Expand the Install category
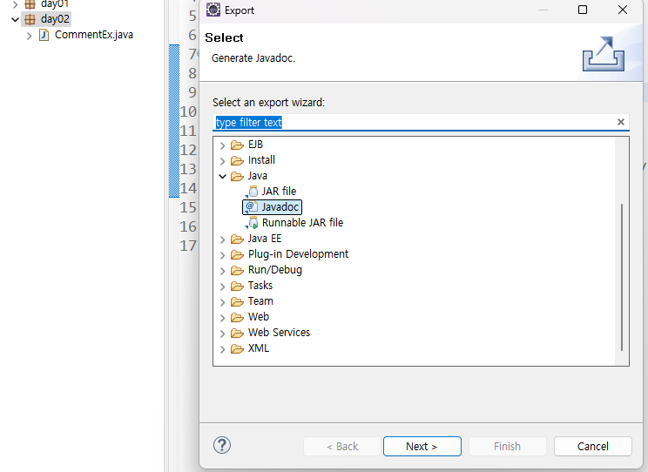Screen dimensions: 648x472 point(222,161)
